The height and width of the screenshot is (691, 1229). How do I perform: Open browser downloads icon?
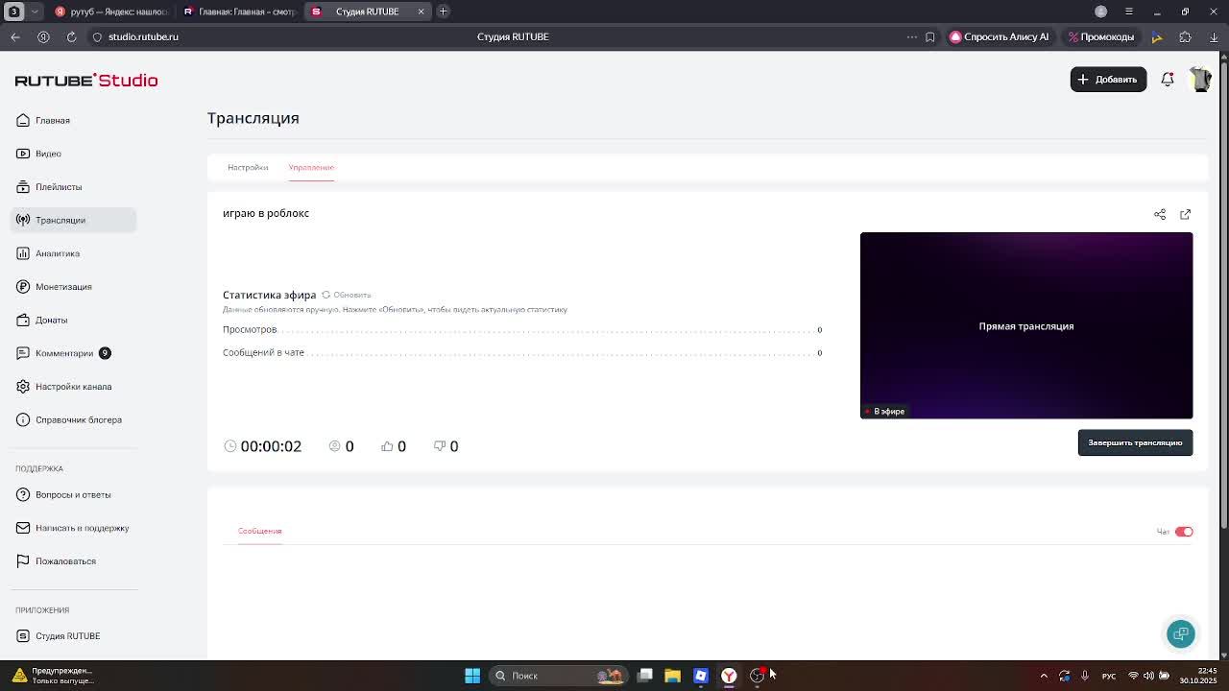pos(1214,36)
